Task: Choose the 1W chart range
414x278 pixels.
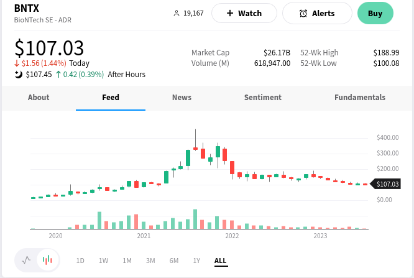Action: click(x=103, y=261)
